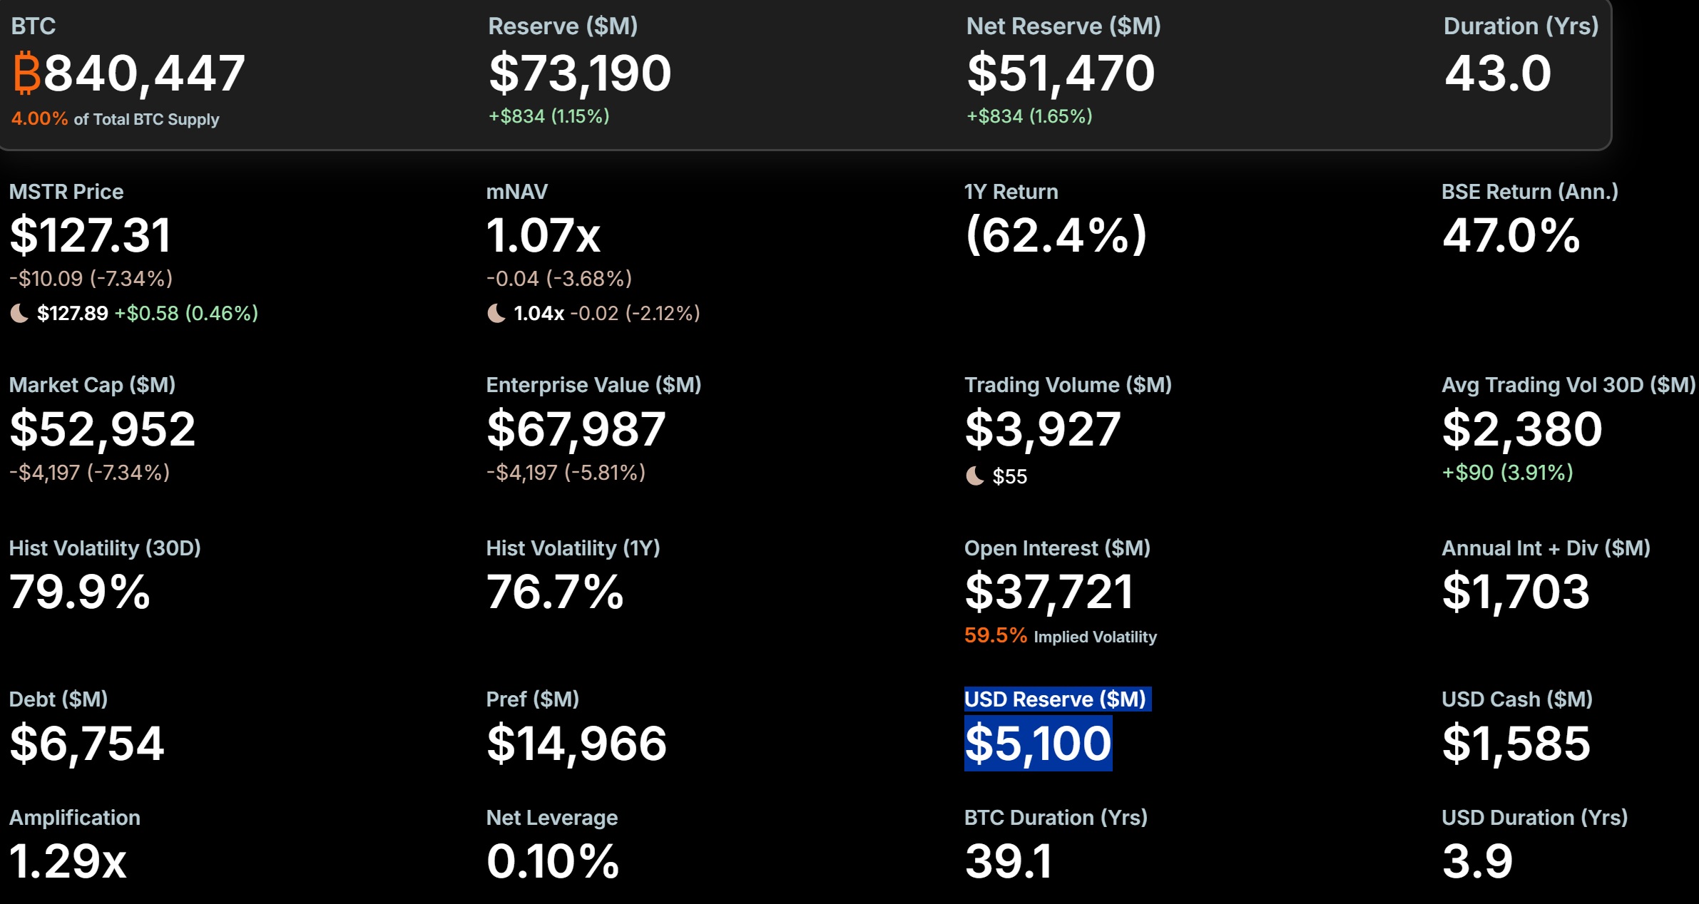Click the moon icon beside 1.04x
This screenshot has width=1699, height=904.
(x=496, y=313)
